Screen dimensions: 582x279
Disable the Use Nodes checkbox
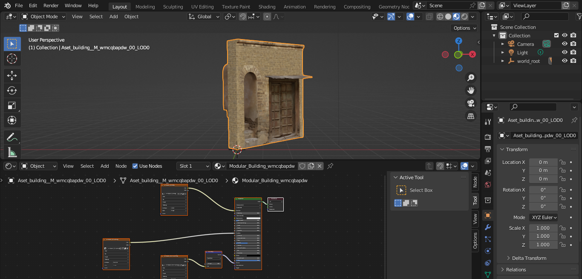point(135,166)
